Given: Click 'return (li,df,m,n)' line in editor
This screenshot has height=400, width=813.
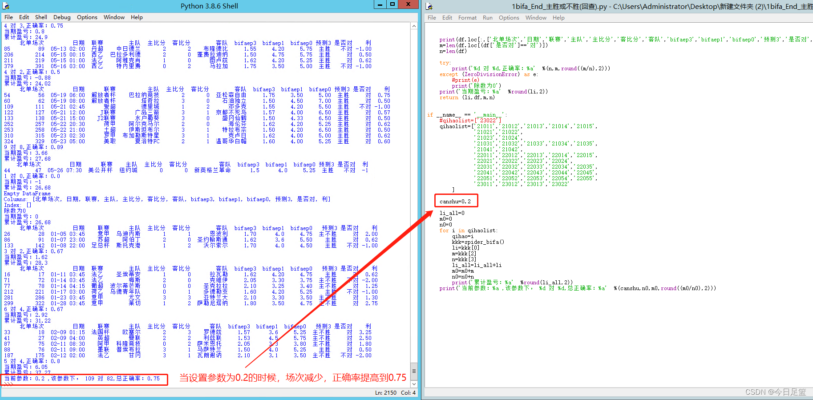Looking at the screenshot, I should [467, 97].
